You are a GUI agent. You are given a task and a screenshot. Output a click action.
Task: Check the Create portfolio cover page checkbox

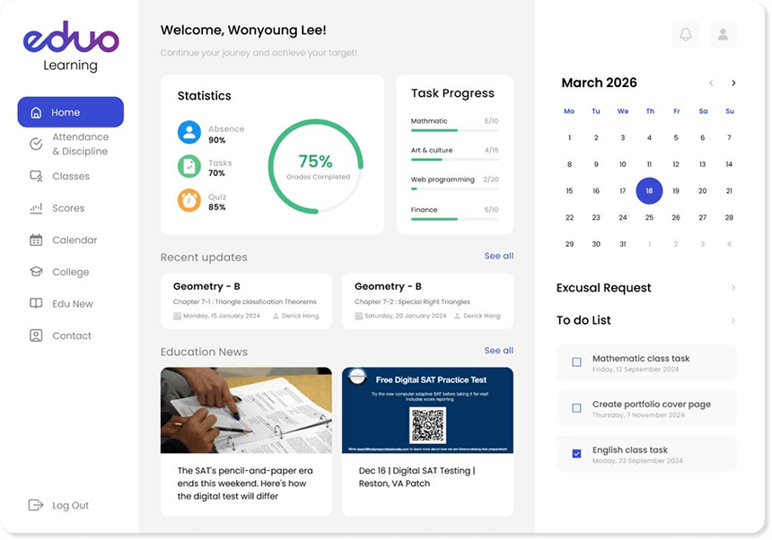point(576,408)
